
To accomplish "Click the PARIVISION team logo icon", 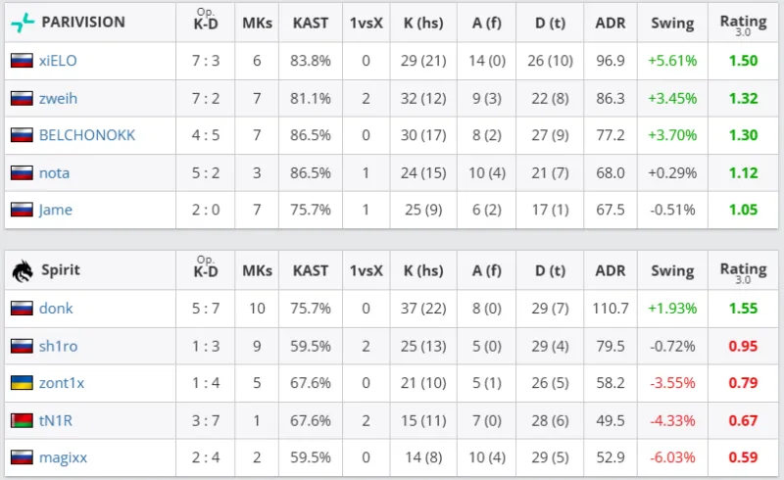I will tap(23, 23).
